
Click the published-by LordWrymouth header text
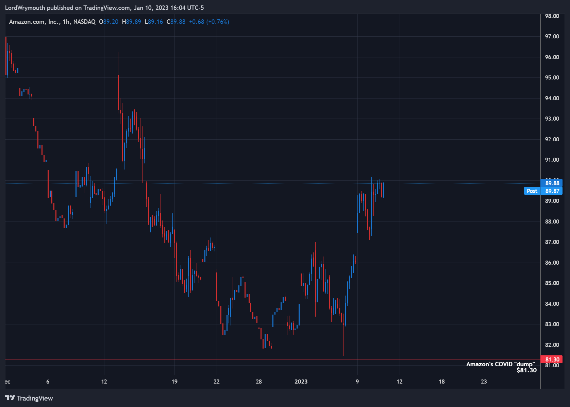coord(104,8)
